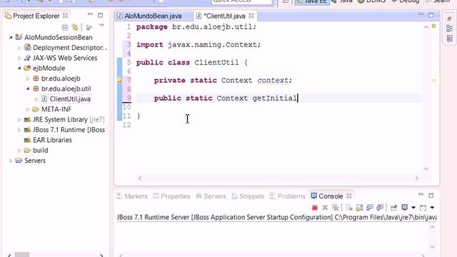Click the Deployment Descriptor icon
The width and height of the screenshot is (457, 257).
(27, 48)
